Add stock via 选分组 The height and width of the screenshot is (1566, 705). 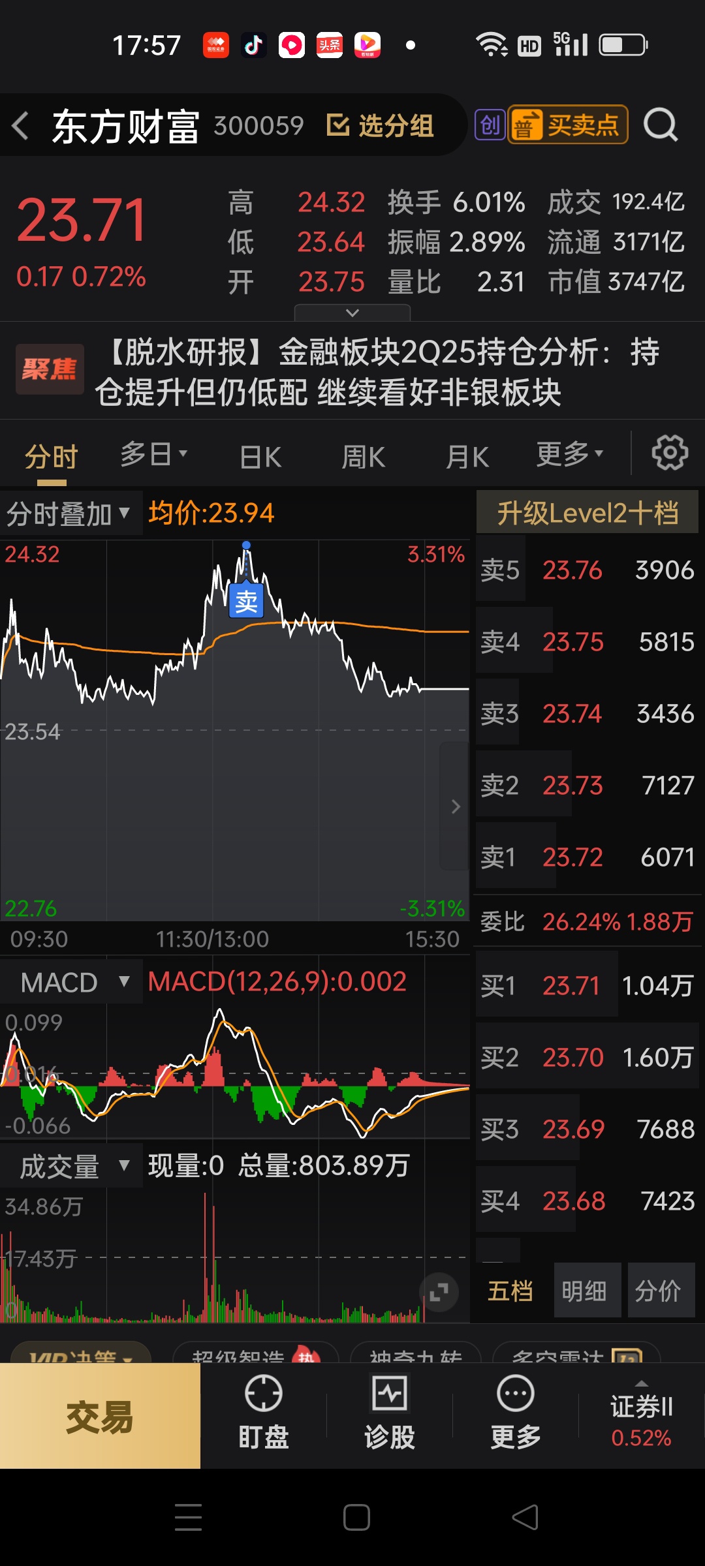(380, 125)
